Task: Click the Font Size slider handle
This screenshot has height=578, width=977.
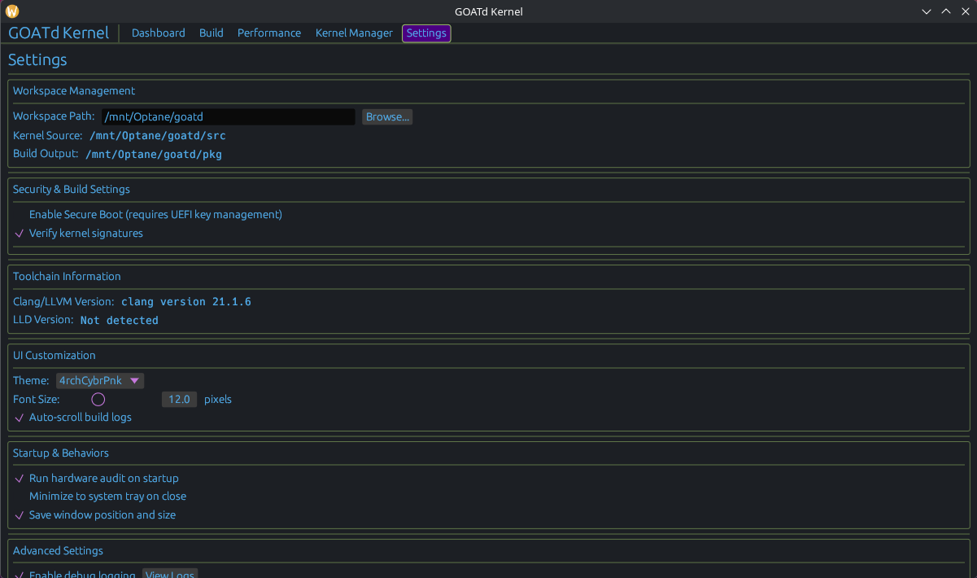Action: pyautogui.click(x=98, y=400)
